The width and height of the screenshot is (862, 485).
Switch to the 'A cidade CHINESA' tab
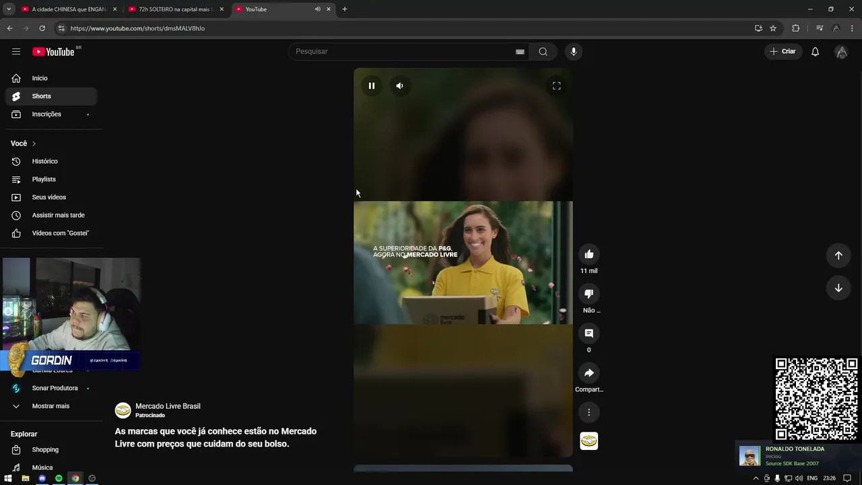[69, 9]
